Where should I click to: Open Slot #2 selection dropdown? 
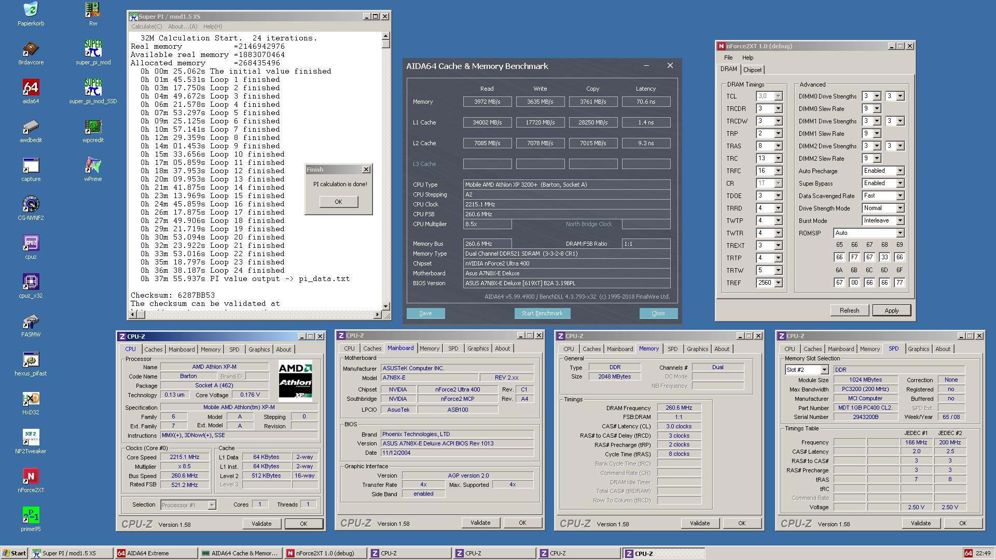(824, 370)
